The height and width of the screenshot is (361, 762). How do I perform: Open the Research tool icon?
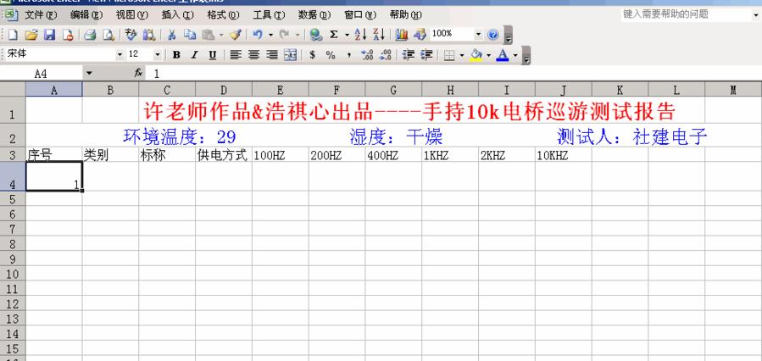click(x=148, y=35)
